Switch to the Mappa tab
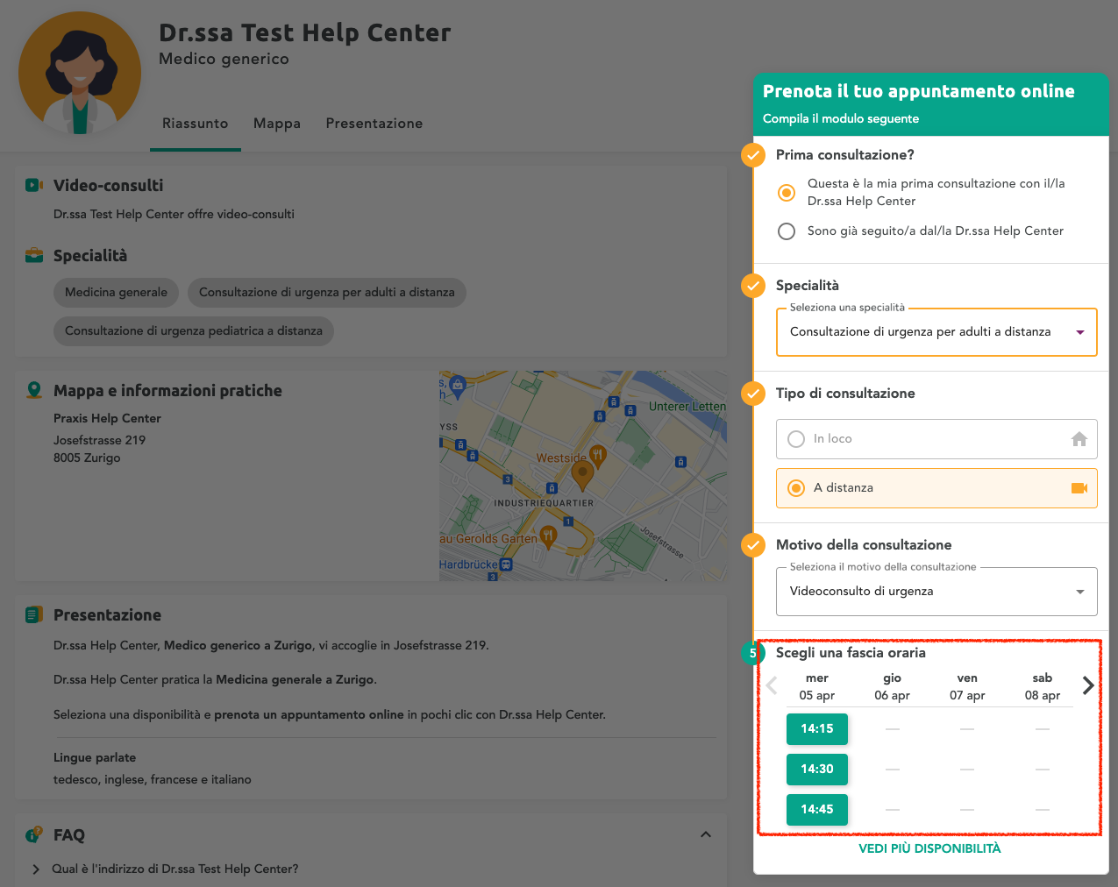The image size is (1118, 887). click(x=277, y=124)
